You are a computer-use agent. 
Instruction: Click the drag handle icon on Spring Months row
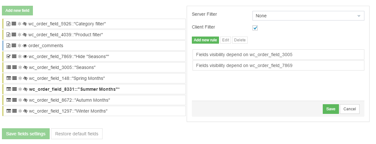tap(14, 78)
